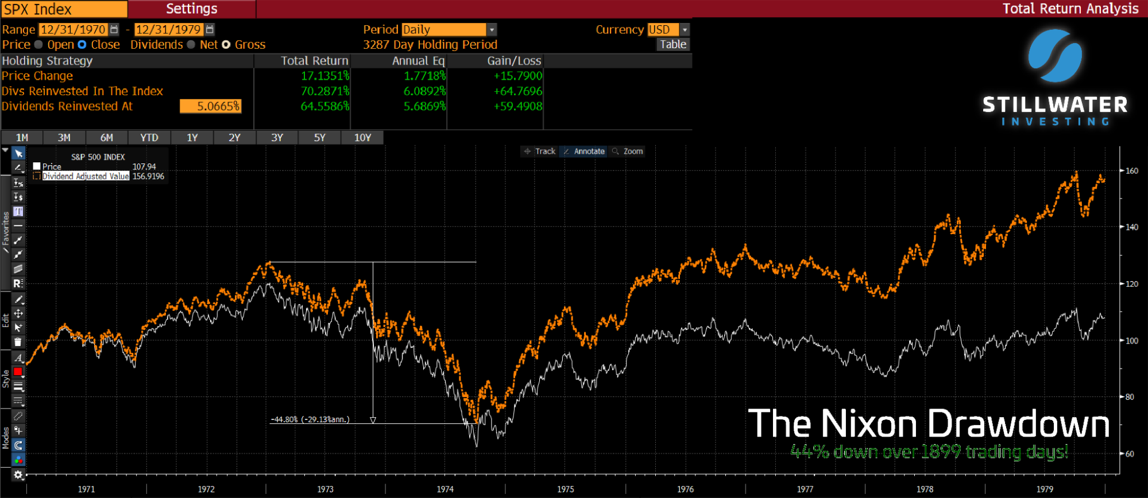
Task: Select the trend line segment tool
Action: (18, 240)
